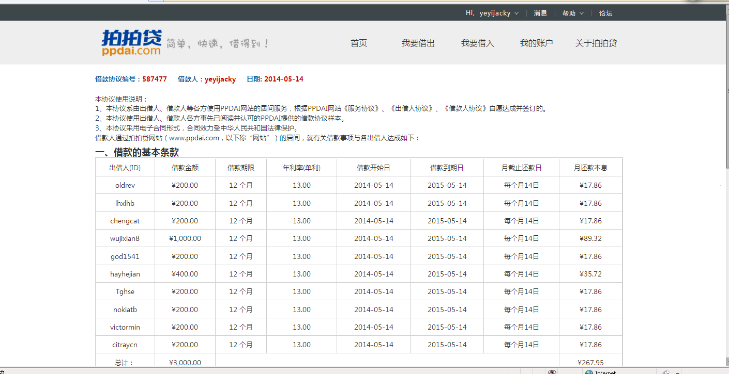The width and height of the screenshot is (729, 374).
Task: Click the privacy eye icon in status bar
Action: coord(553,371)
